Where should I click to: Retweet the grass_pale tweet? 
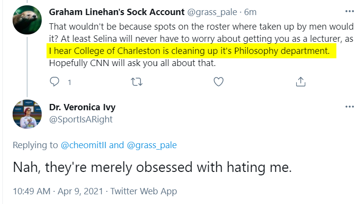pos(137,82)
